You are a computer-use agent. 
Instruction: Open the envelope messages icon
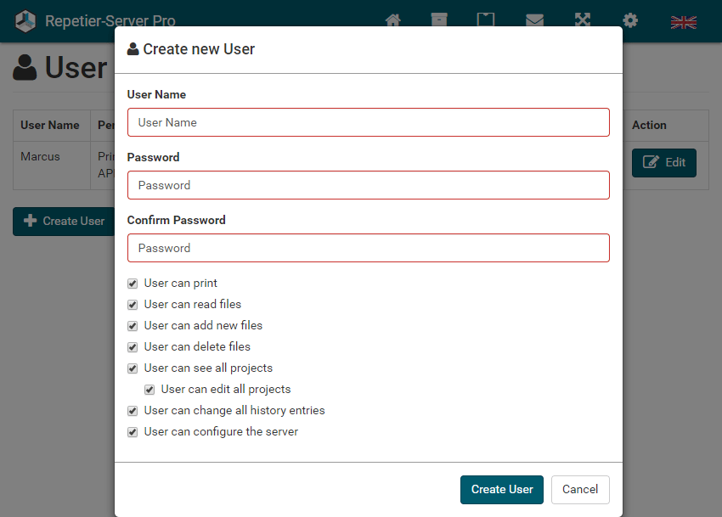[x=534, y=20]
